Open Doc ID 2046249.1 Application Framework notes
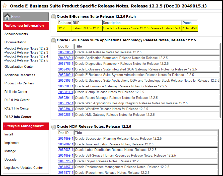The width and height of the screenshot is (223, 176). [66, 58]
